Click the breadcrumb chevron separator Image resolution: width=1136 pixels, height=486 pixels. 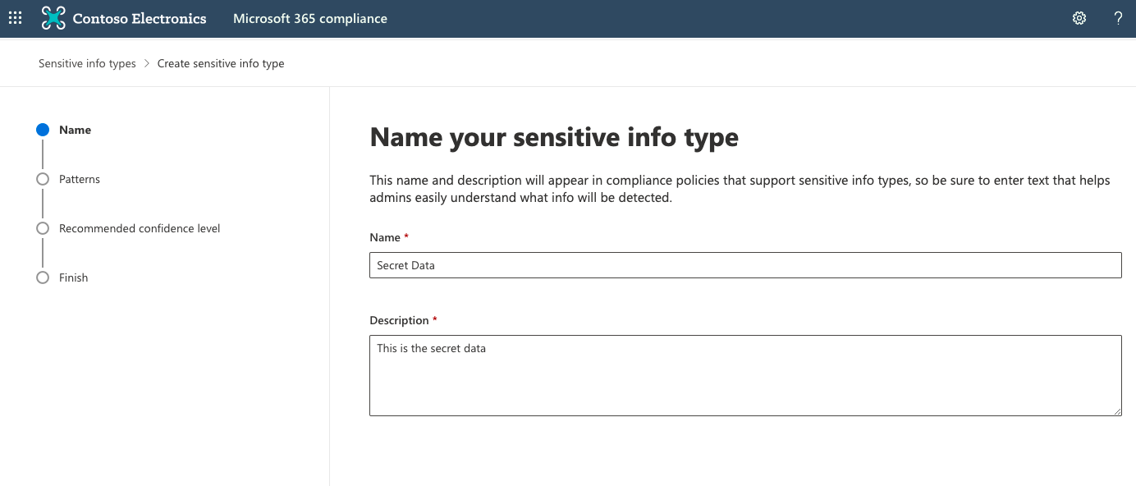[x=147, y=63]
